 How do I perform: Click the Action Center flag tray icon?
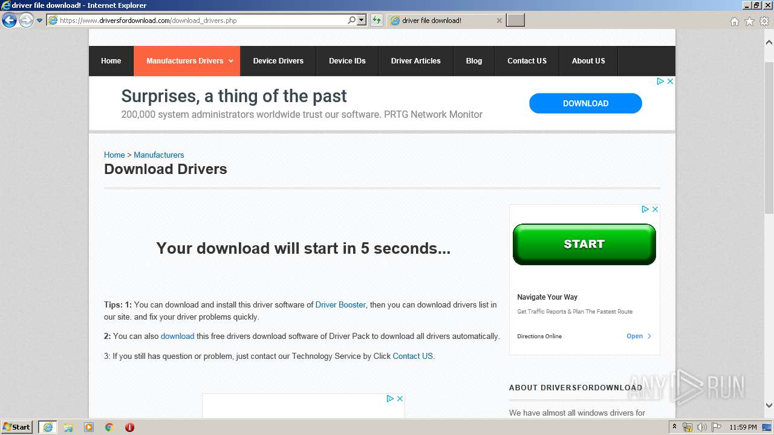tap(715, 427)
